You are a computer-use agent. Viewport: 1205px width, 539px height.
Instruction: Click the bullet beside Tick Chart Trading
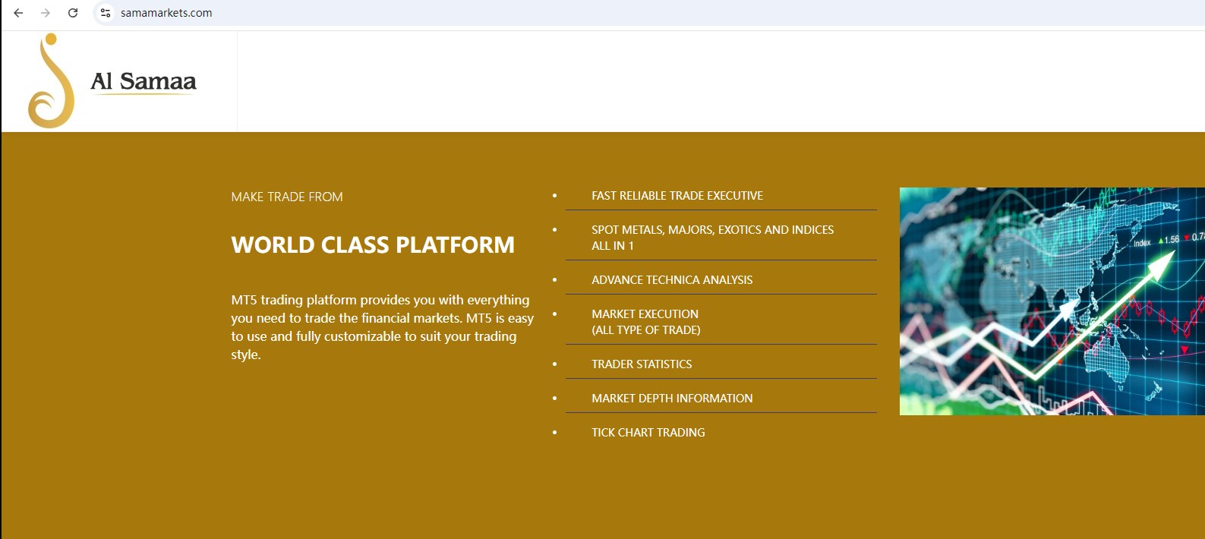(554, 433)
